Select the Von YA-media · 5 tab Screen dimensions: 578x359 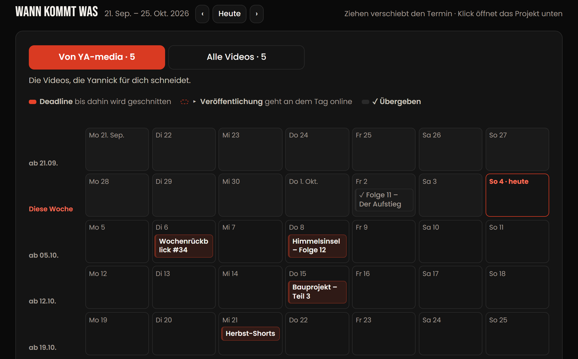[x=97, y=57]
